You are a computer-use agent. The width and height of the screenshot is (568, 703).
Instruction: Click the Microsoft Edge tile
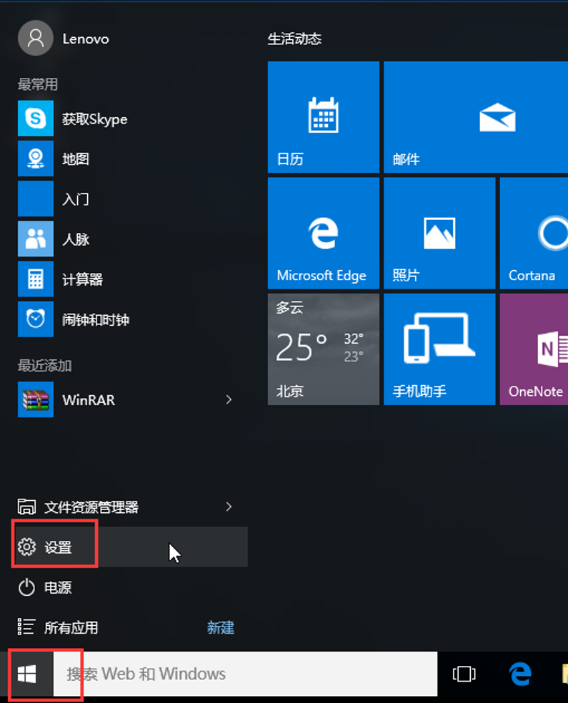pos(323,233)
